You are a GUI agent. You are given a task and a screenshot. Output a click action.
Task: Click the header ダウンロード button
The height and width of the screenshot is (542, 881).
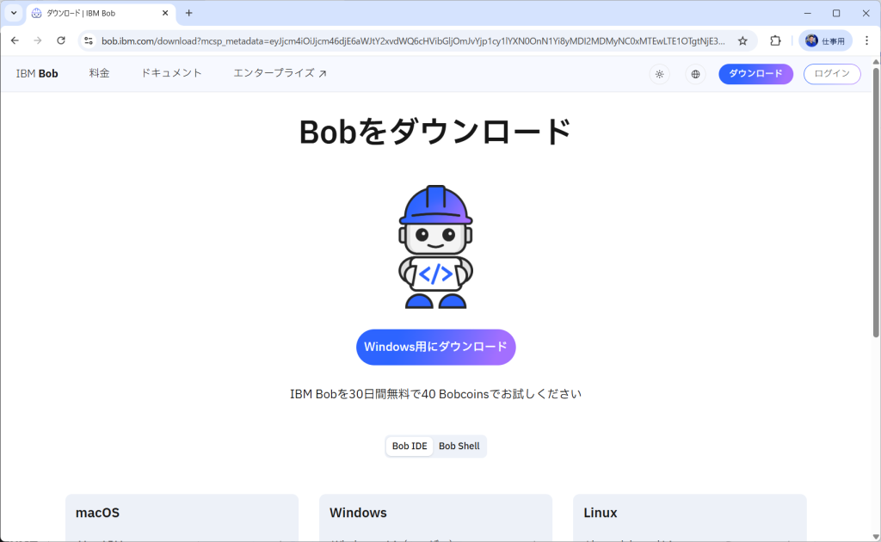pyautogui.click(x=755, y=74)
